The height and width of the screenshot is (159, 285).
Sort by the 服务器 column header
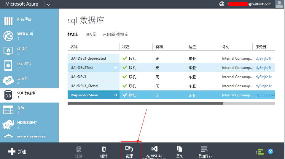pos(261,47)
